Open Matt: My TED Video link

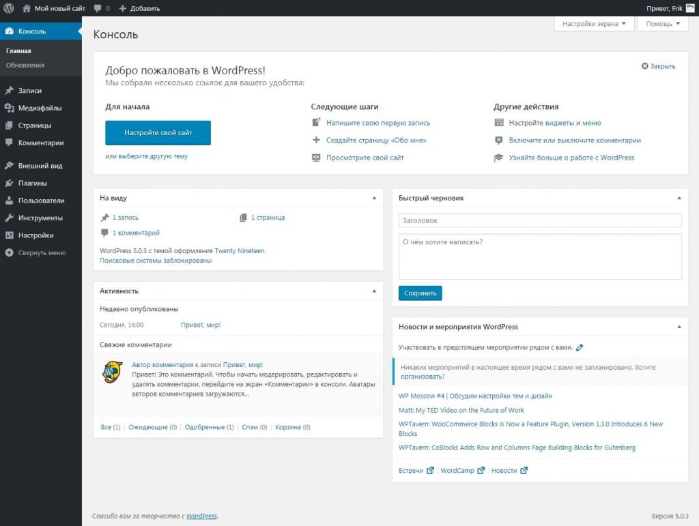[x=461, y=410]
